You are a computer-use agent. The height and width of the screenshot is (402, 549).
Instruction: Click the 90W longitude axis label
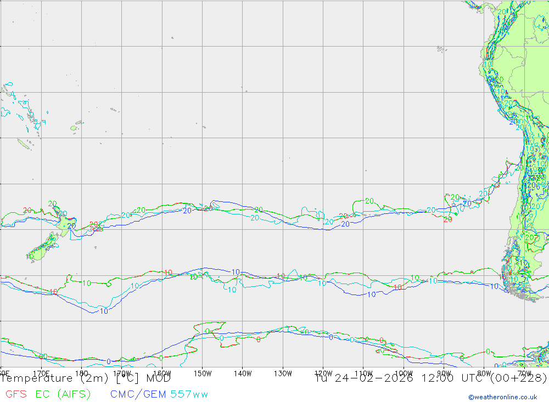(x=444, y=373)
